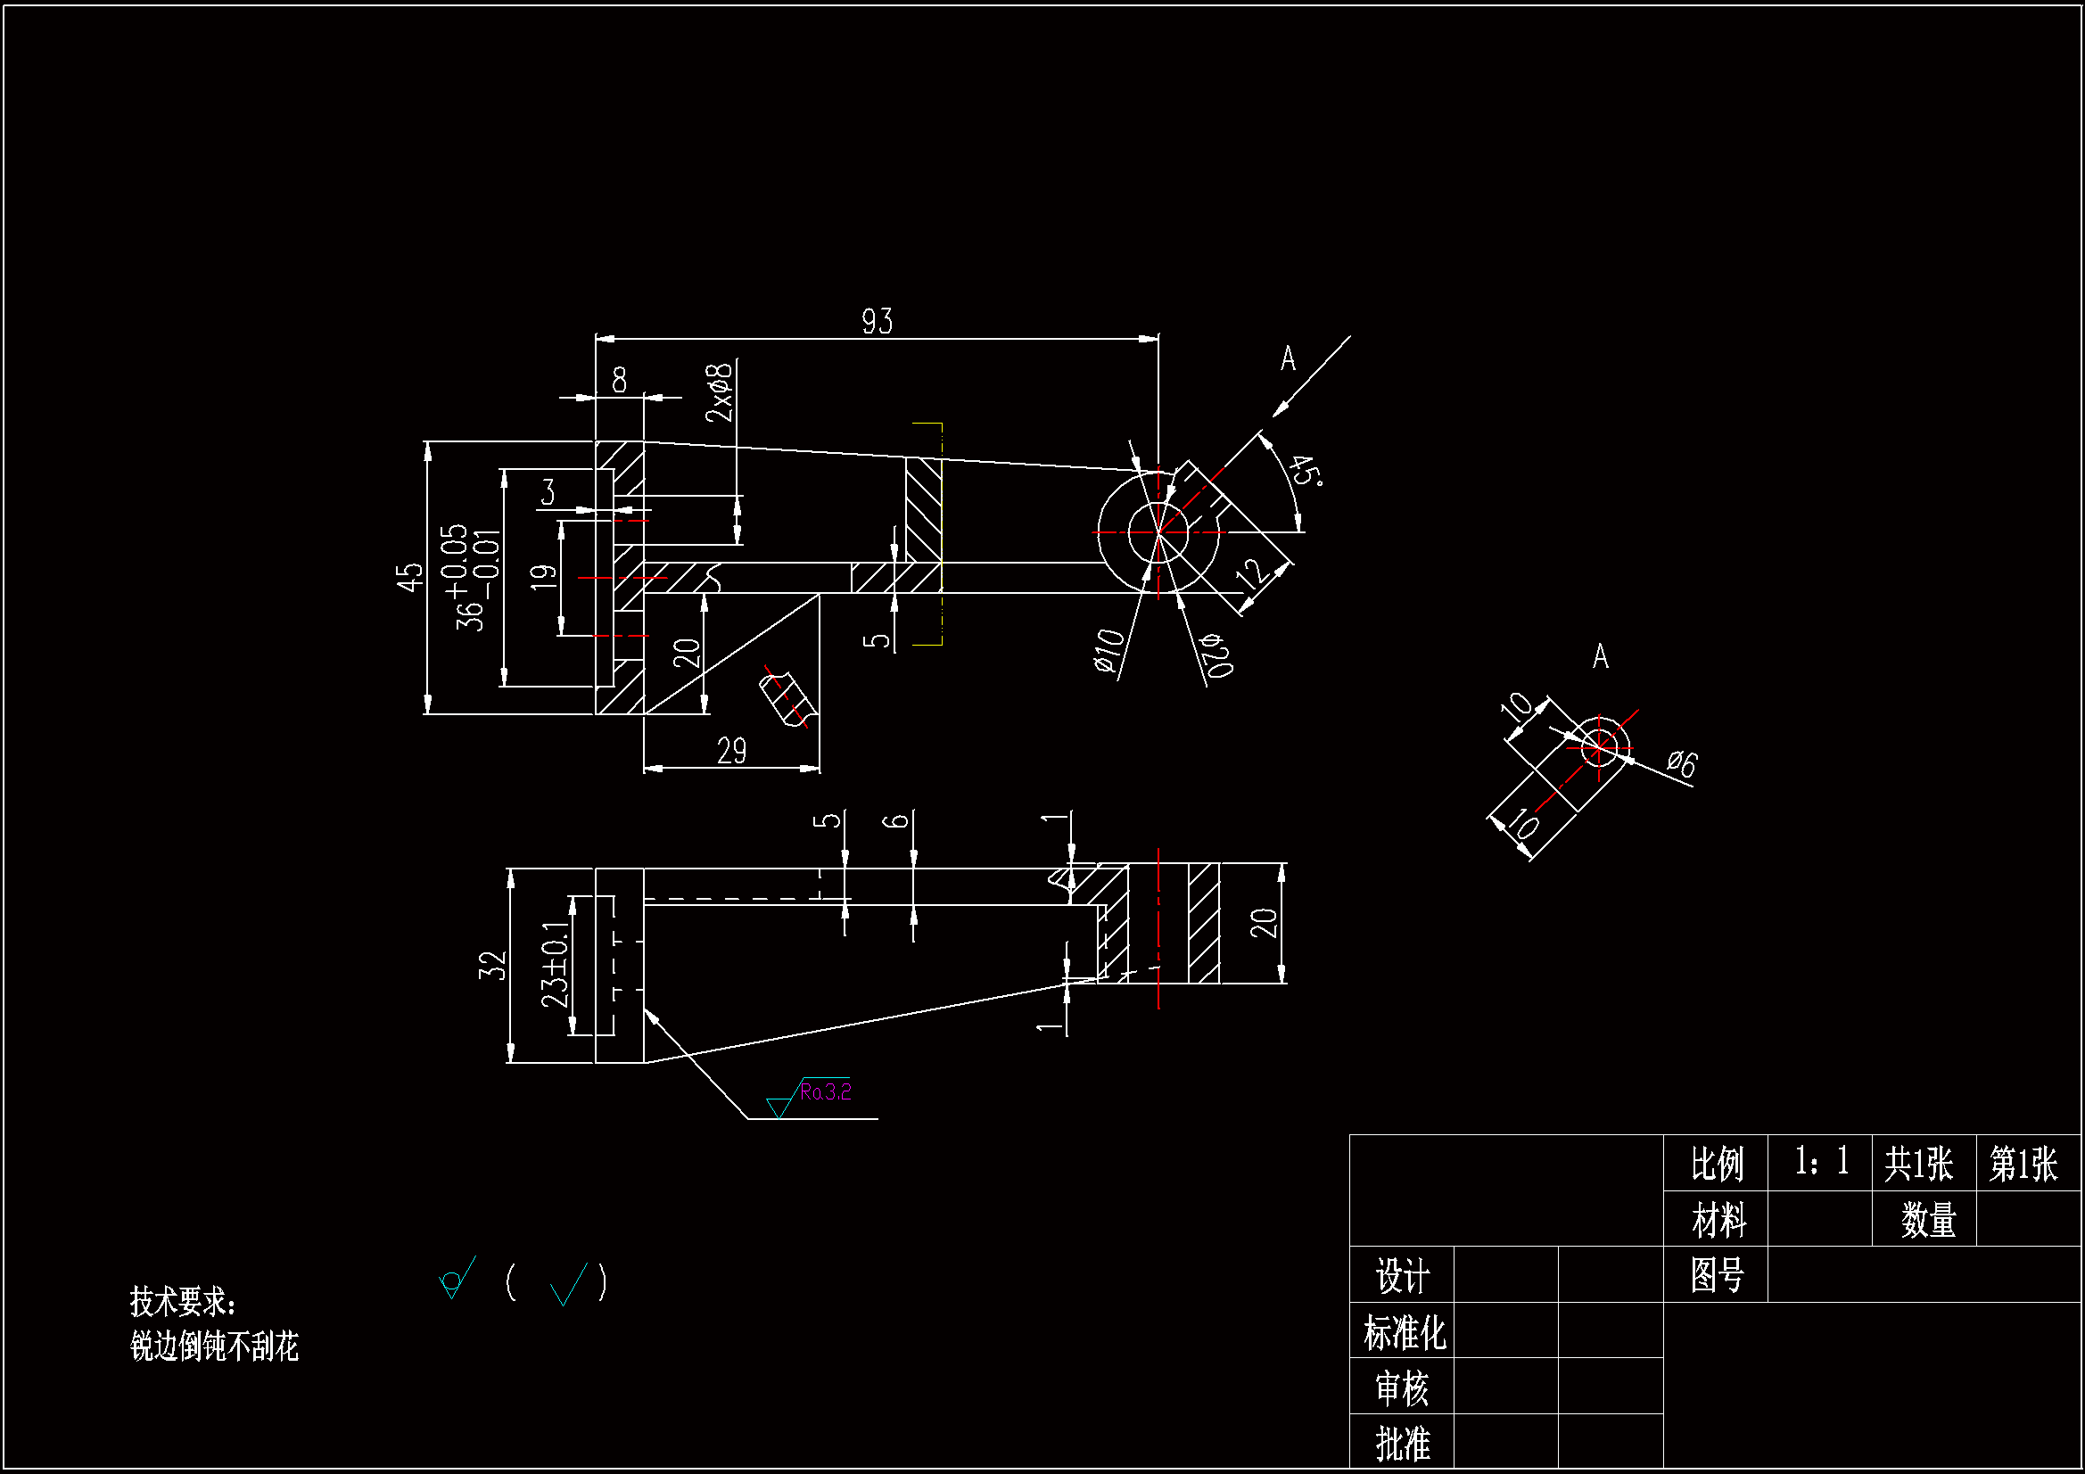Click the 23±0.1 toleranced dimension
Screen dimensions: 2085x1474
(555, 964)
